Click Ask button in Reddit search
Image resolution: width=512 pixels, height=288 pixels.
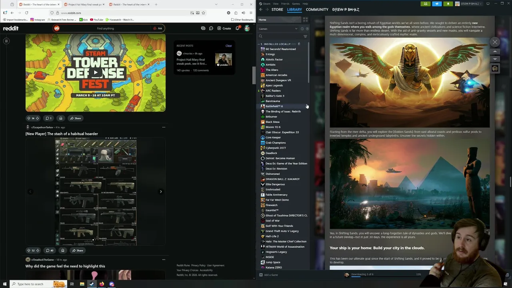158,28
